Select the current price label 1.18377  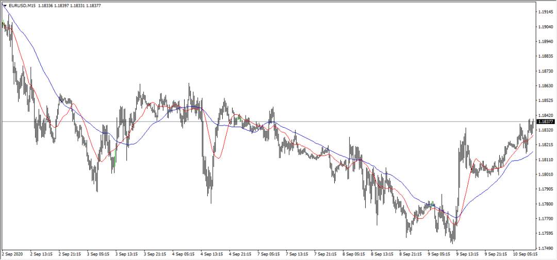click(x=545, y=122)
